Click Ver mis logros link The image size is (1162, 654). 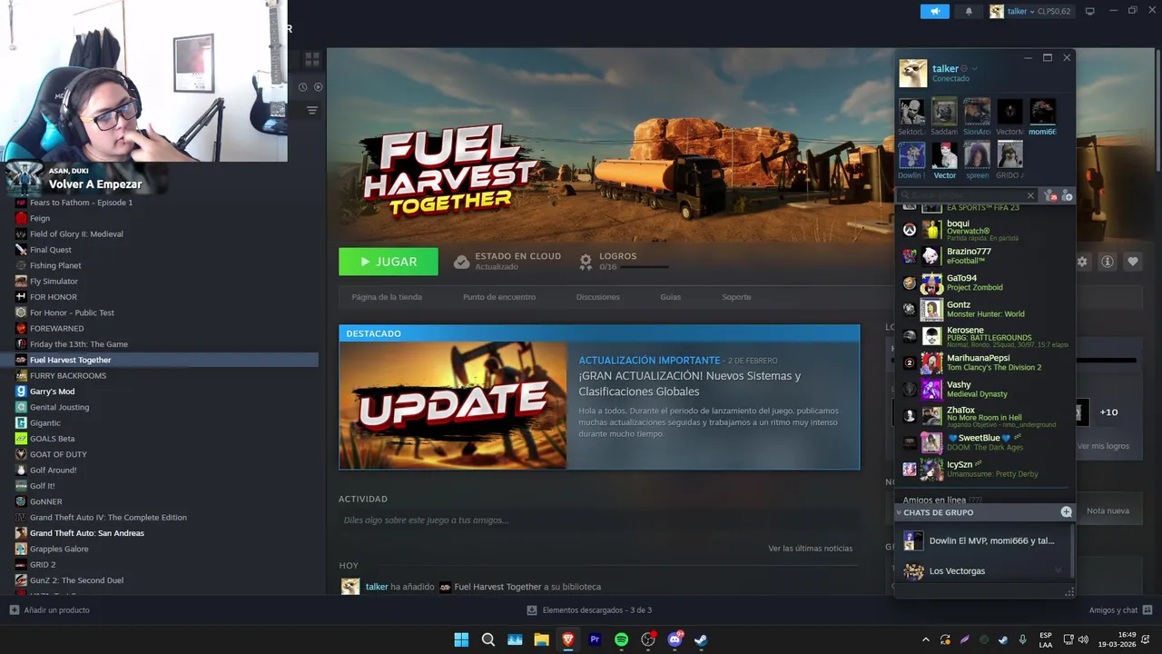pyautogui.click(x=1103, y=446)
